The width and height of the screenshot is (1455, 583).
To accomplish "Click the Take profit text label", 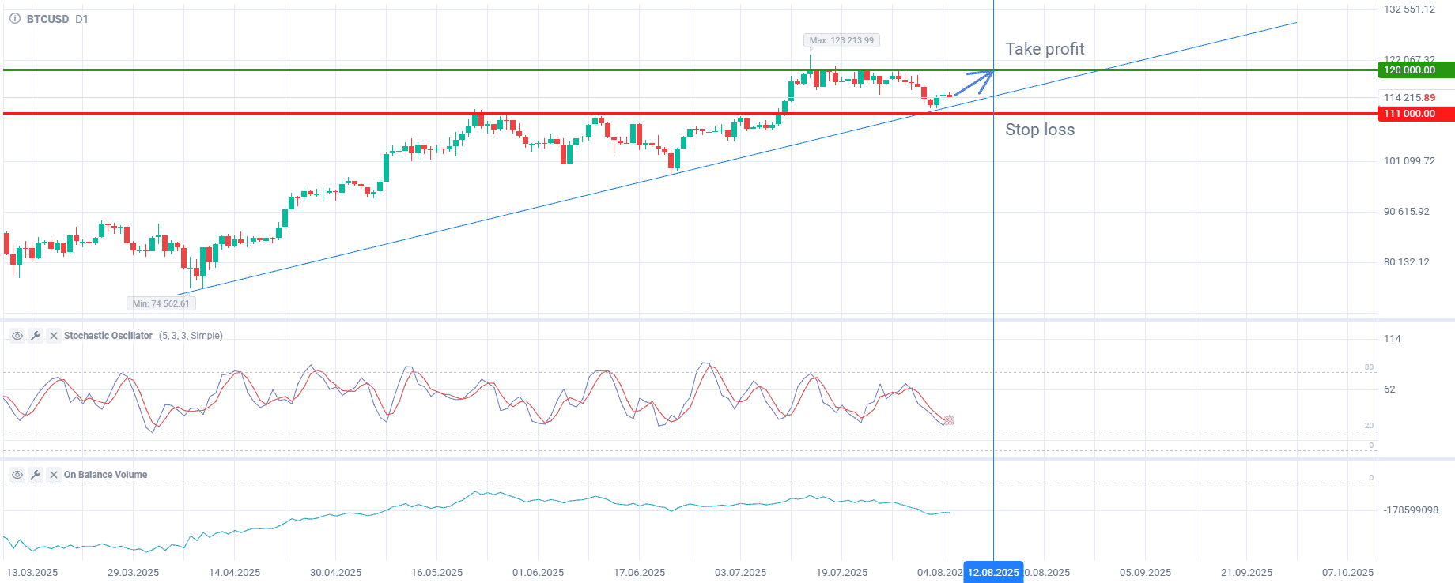I will click(1045, 49).
